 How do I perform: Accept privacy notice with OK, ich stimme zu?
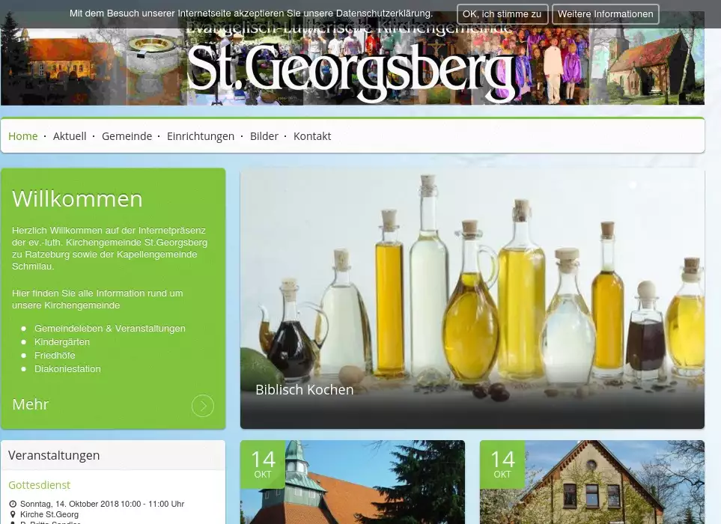click(x=502, y=14)
